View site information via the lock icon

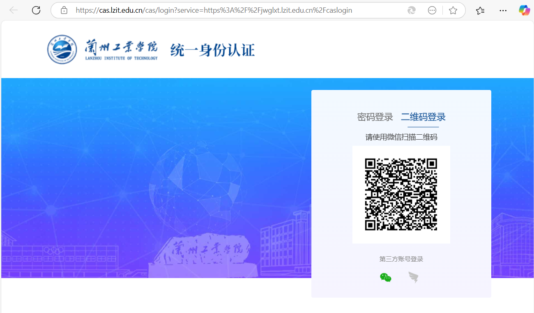(x=64, y=10)
